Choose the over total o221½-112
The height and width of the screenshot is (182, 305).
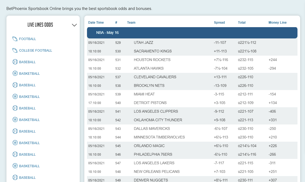(x=247, y=43)
